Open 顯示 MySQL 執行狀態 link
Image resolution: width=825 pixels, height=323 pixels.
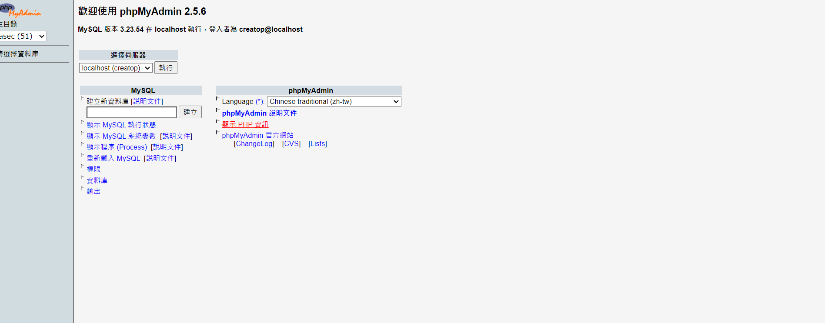click(121, 125)
